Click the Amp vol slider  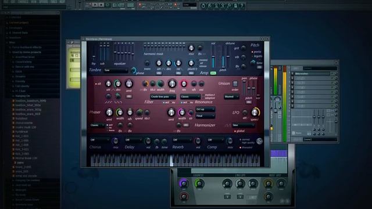point(213,57)
